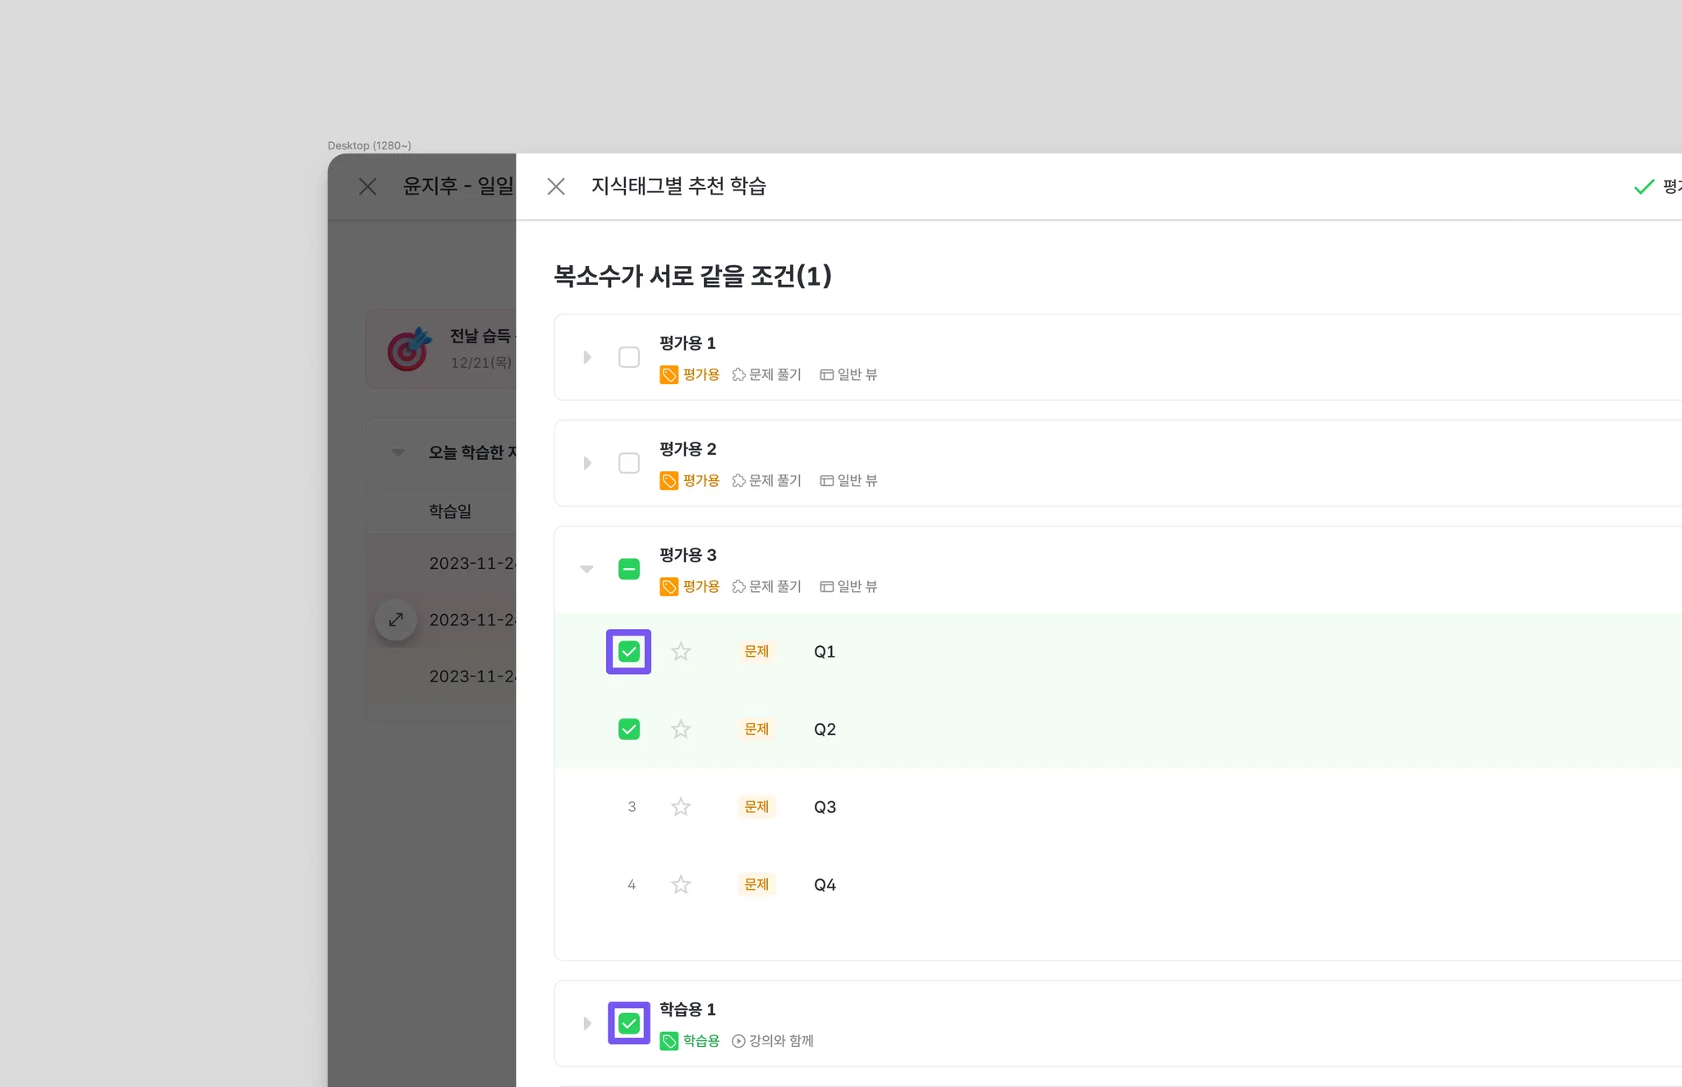Click the star icon beside Q3

tap(681, 807)
